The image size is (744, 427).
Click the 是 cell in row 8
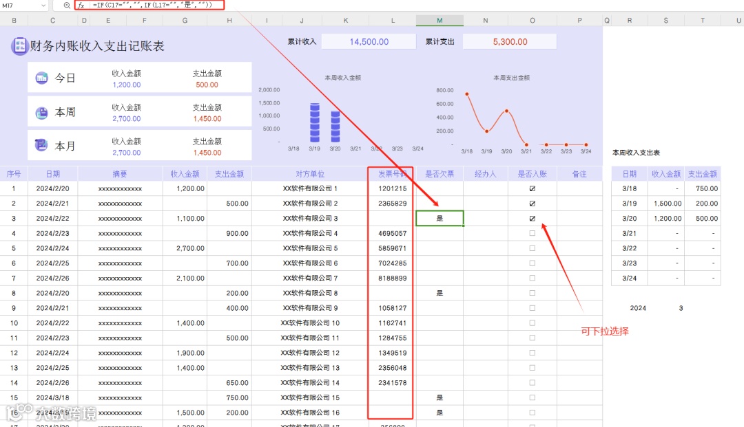pos(440,293)
